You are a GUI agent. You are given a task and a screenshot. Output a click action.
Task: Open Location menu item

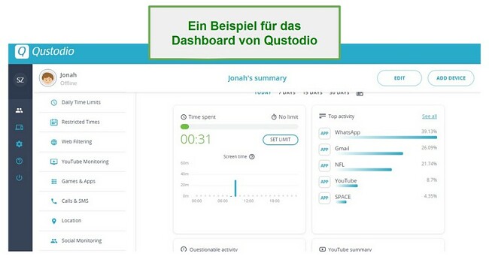click(83, 220)
